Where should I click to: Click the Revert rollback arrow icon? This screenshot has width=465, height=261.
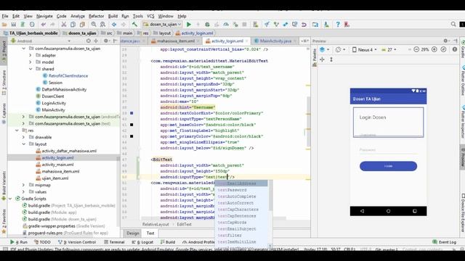pos(304,25)
